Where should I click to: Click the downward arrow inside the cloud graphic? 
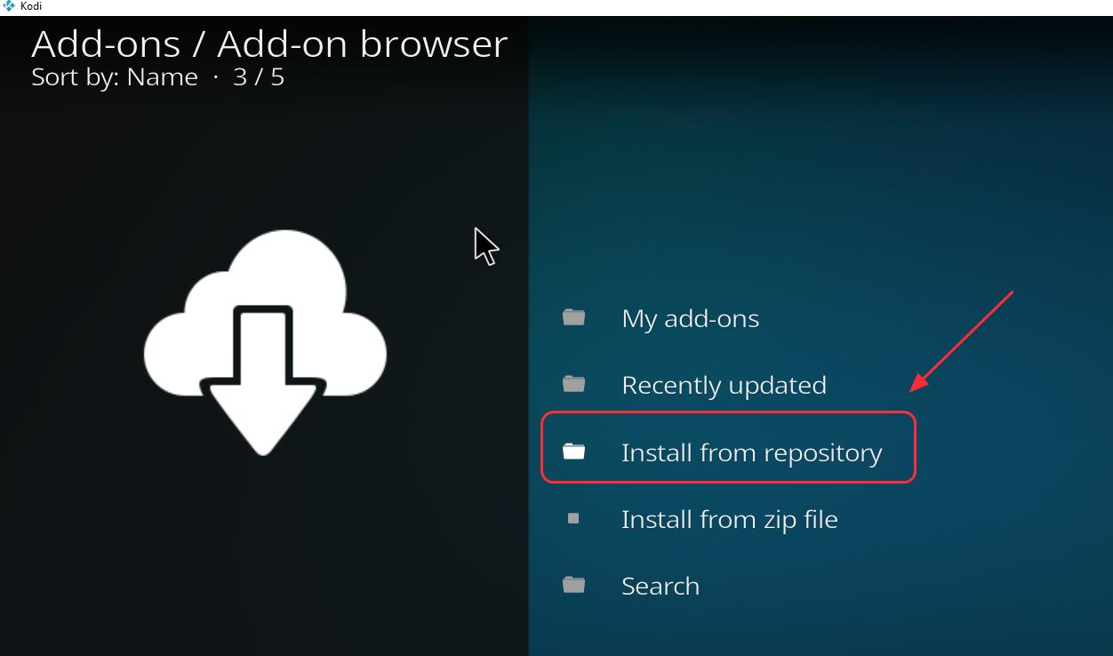pos(263,391)
